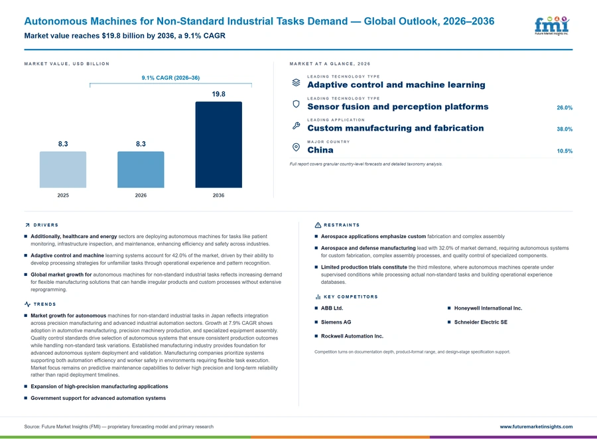Click the Market Value, USD Billion label

66,64
